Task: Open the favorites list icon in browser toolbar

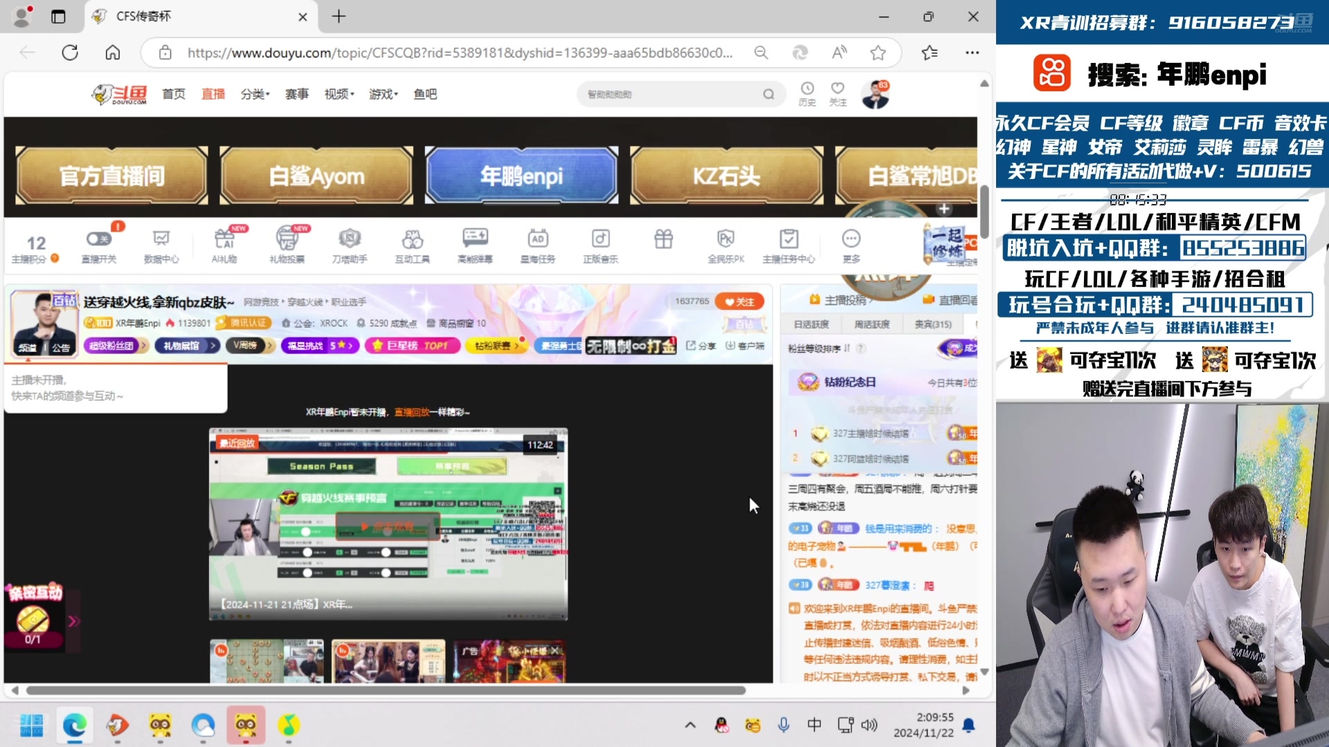Action: 930,53
